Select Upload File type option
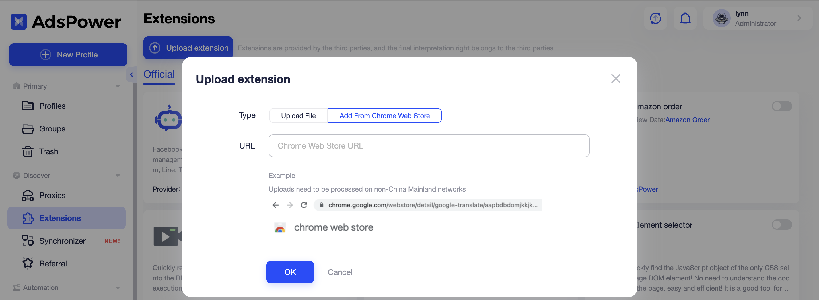The image size is (819, 300). [298, 116]
